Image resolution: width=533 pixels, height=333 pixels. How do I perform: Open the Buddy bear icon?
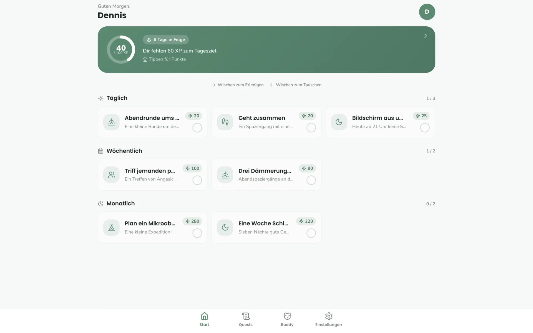pyautogui.click(x=287, y=316)
